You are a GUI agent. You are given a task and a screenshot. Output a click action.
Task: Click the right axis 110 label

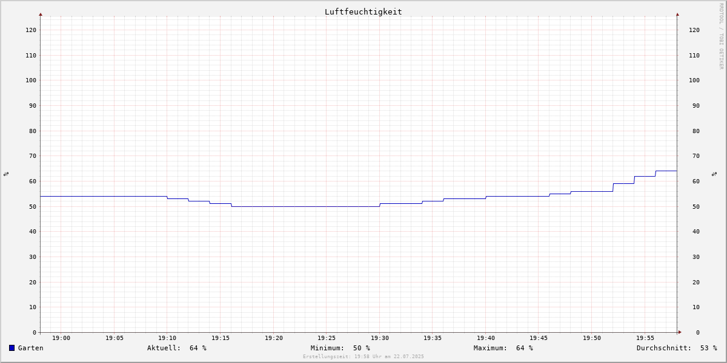[694, 55]
